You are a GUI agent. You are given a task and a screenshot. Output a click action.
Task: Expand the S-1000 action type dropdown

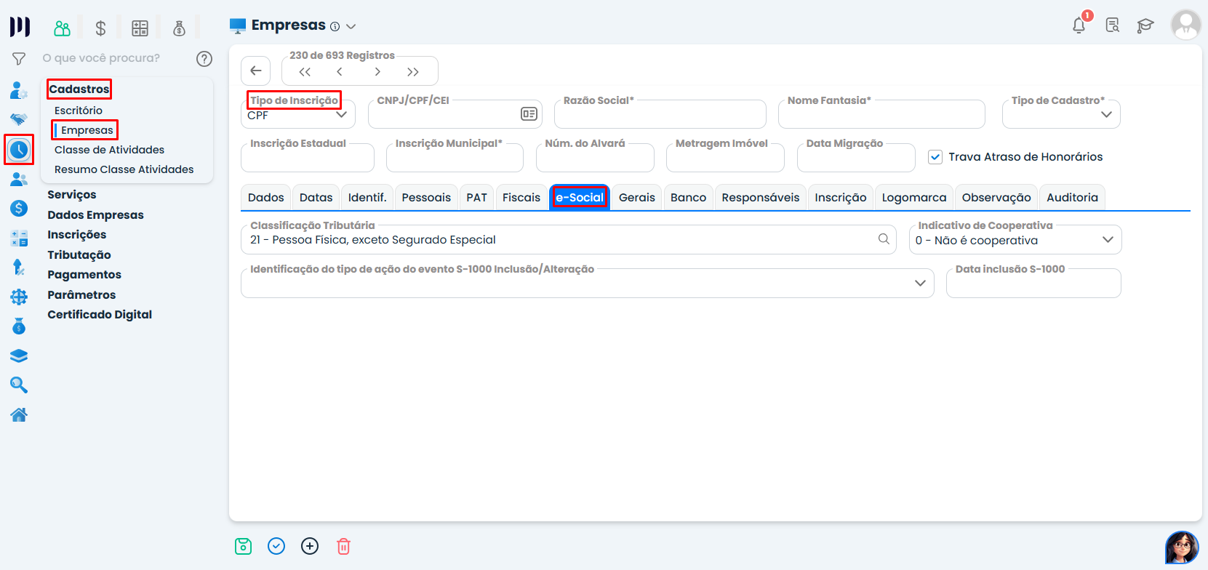(x=920, y=283)
